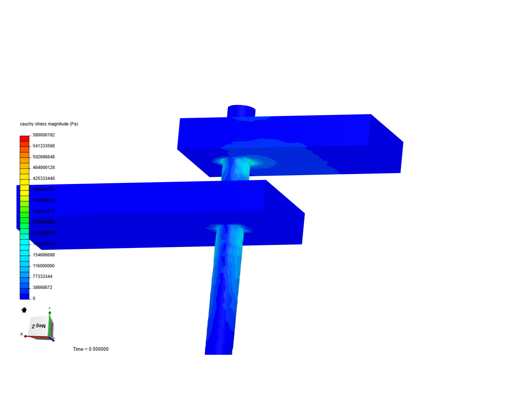Click the blue Z axis tip
The height and width of the screenshot is (395, 527).
pos(53,340)
